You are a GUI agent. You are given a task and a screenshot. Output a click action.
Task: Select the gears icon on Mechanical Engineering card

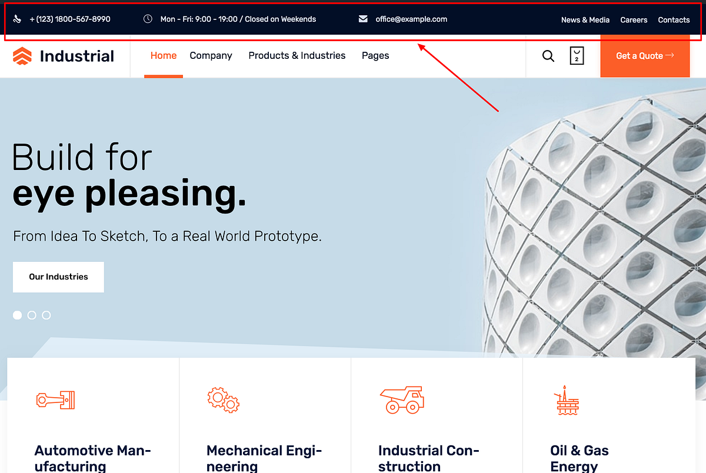pos(224,400)
